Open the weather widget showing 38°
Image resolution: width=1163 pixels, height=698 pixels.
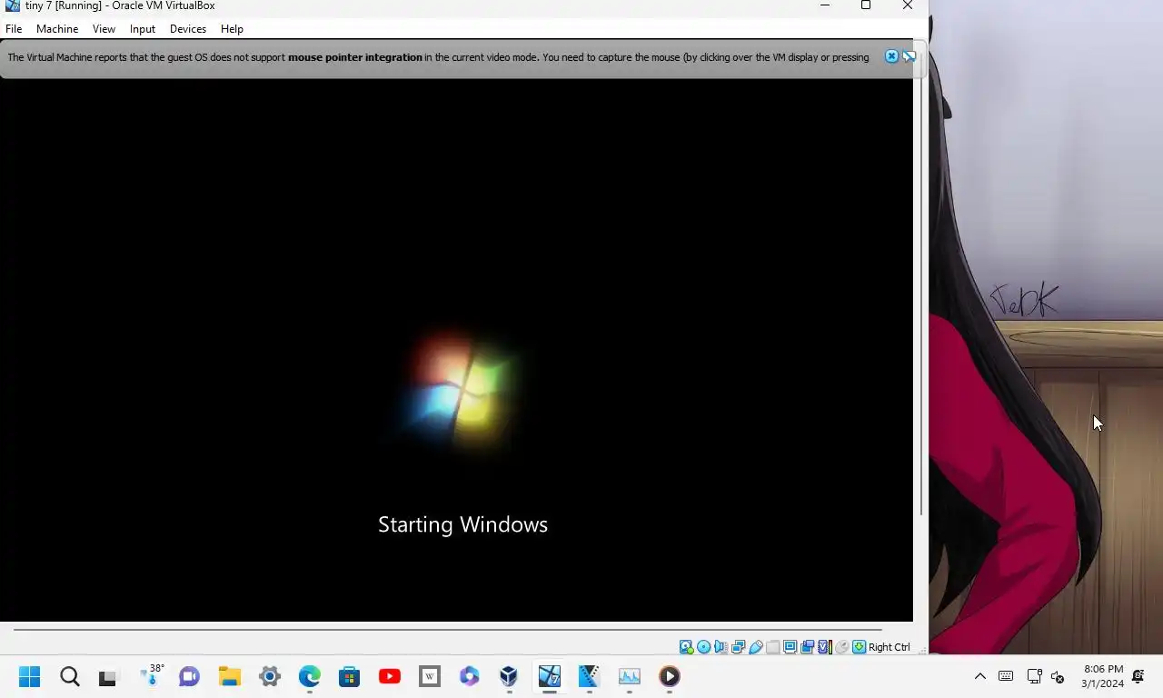151,675
